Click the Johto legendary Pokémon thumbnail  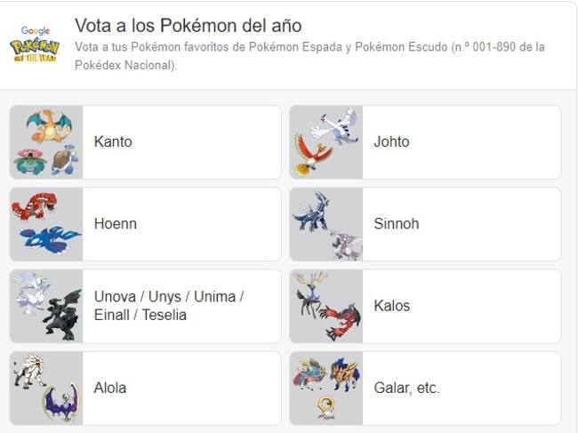point(326,142)
